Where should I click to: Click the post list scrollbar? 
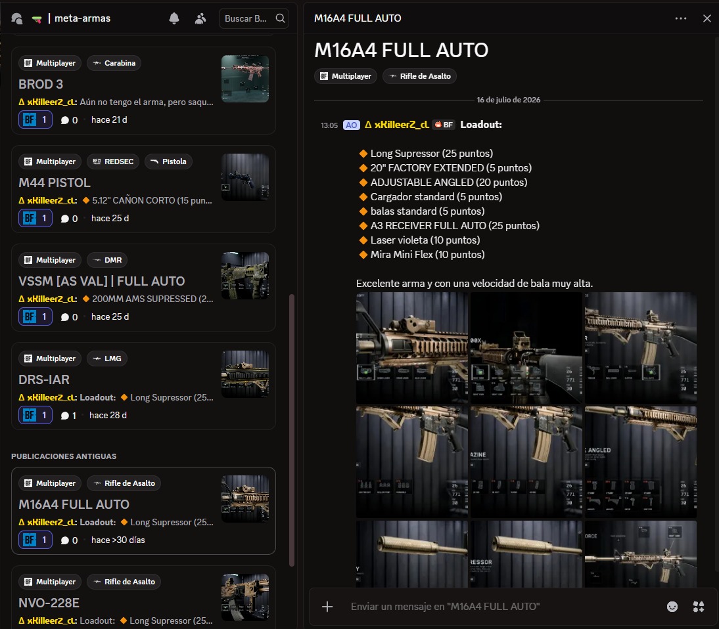292,429
